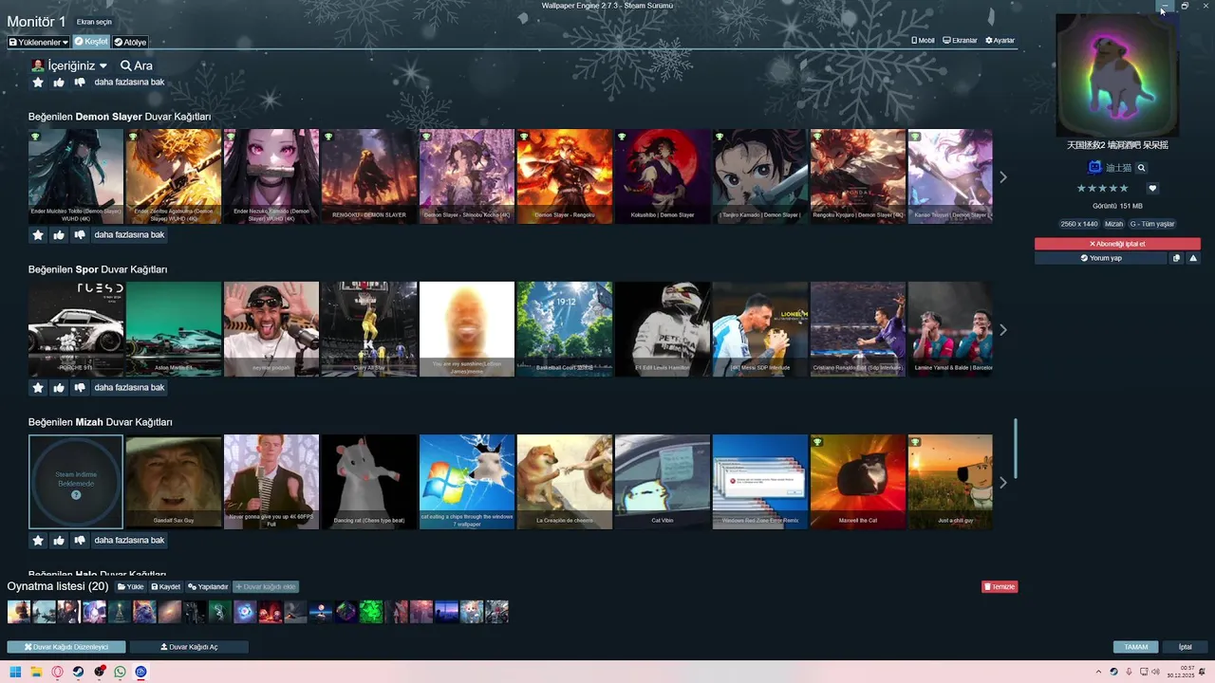Open the Mobil menu

[923, 41]
